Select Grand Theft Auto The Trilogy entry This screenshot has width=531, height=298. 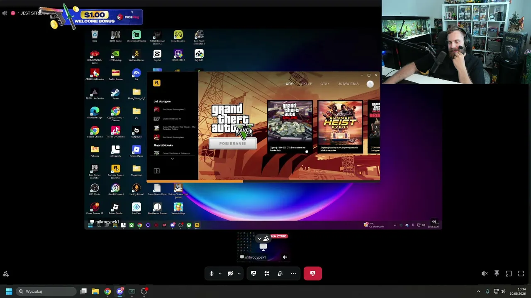click(x=174, y=128)
